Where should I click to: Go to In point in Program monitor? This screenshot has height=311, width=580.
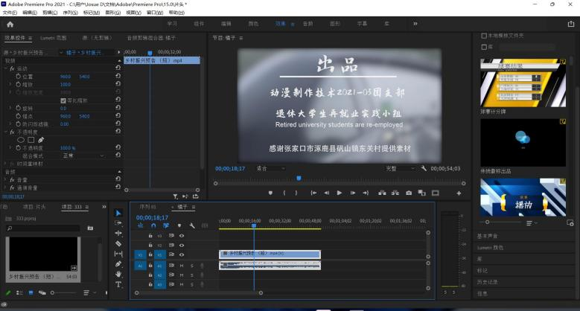tap(313, 193)
